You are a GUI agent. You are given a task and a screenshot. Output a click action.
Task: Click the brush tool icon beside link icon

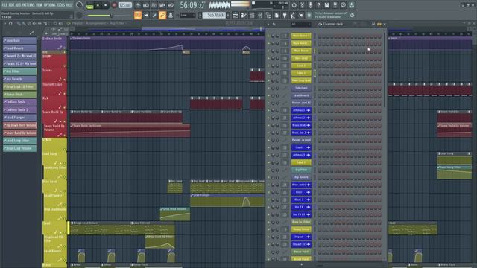pyautogui.click(x=154, y=15)
